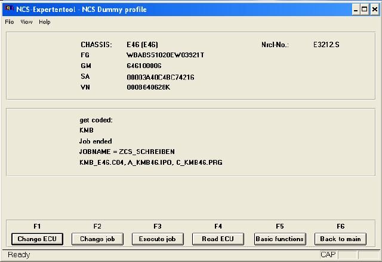Select the FG value WBABS51020EW03921T
The height and width of the screenshot is (262, 382).
coord(165,56)
